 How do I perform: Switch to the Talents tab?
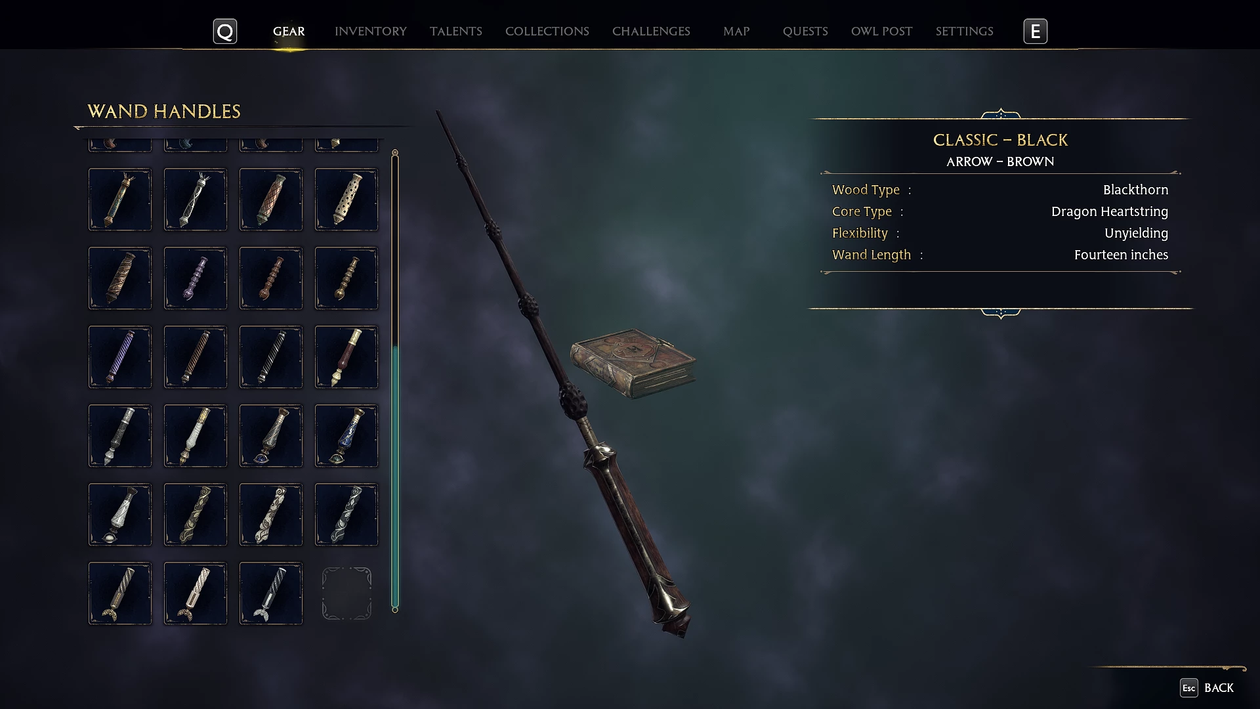pos(456,31)
